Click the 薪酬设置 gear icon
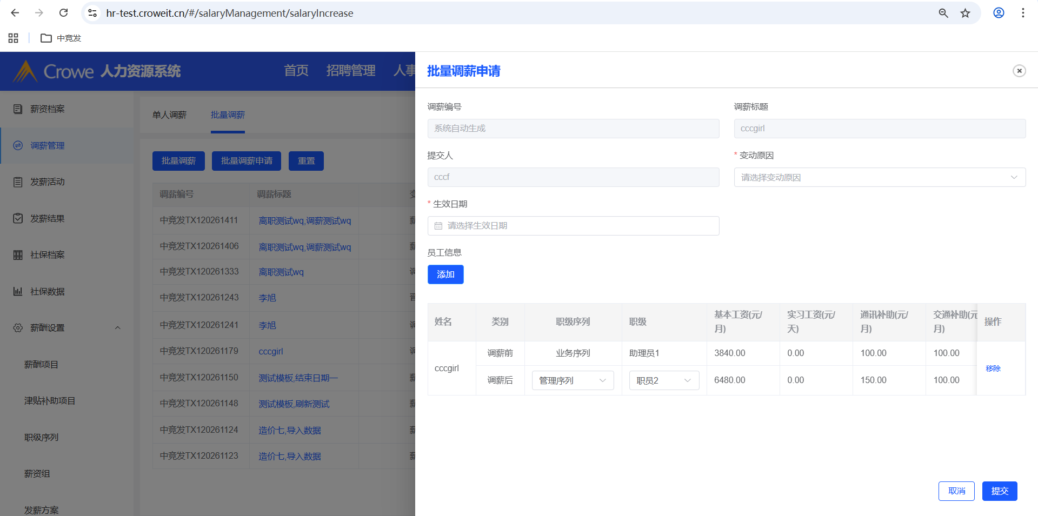The image size is (1038, 516). [x=18, y=328]
